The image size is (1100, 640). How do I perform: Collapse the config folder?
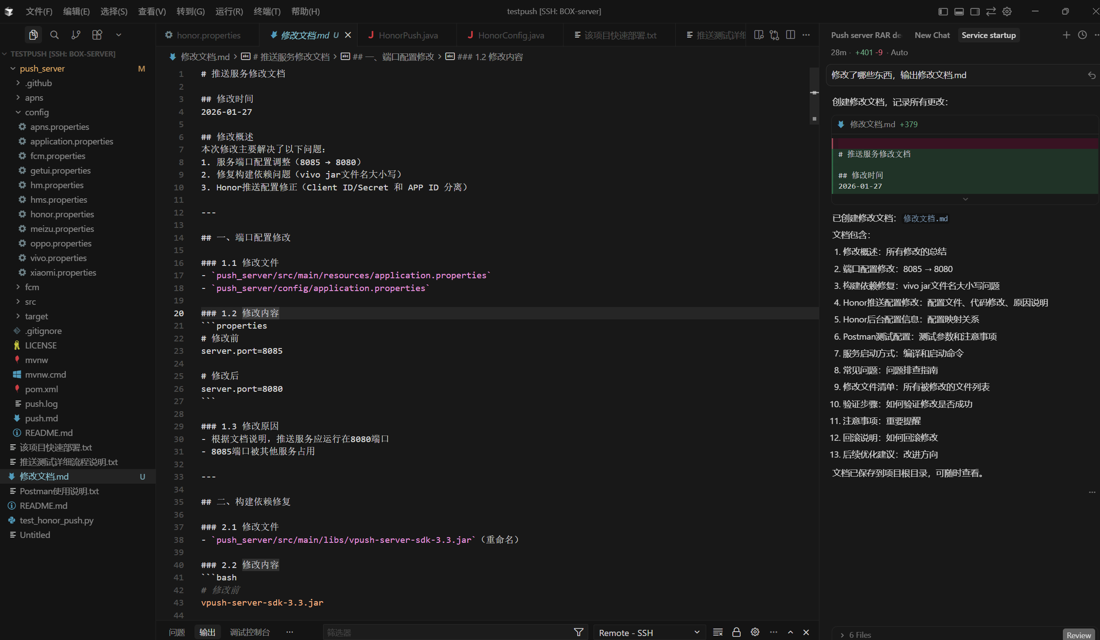[36, 112]
